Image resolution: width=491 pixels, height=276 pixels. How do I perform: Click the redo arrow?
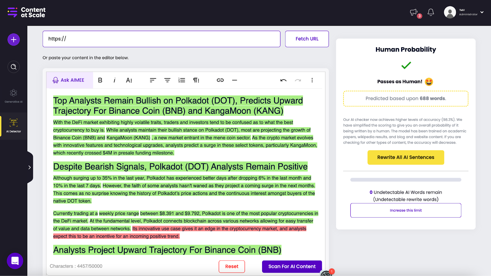[298, 80]
